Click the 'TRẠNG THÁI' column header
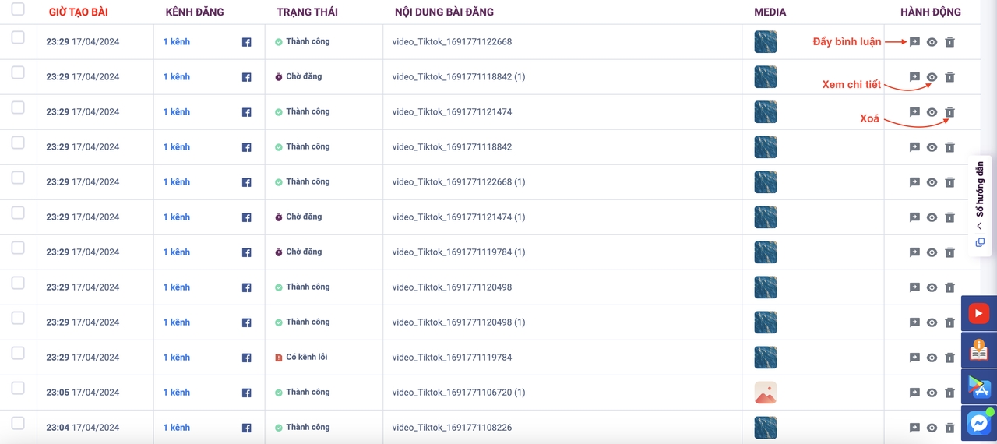The width and height of the screenshot is (997, 444). 307,12
